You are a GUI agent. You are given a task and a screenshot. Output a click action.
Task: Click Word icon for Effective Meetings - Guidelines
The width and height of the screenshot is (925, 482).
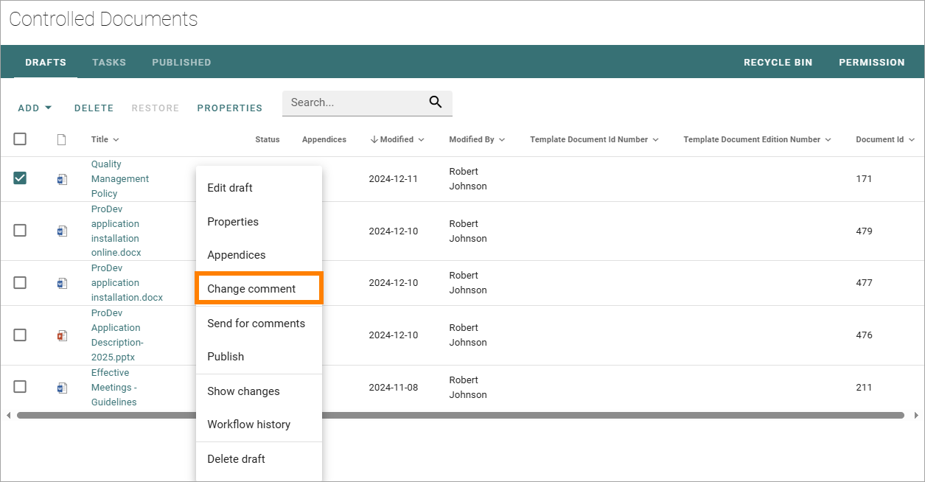(62, 388)
